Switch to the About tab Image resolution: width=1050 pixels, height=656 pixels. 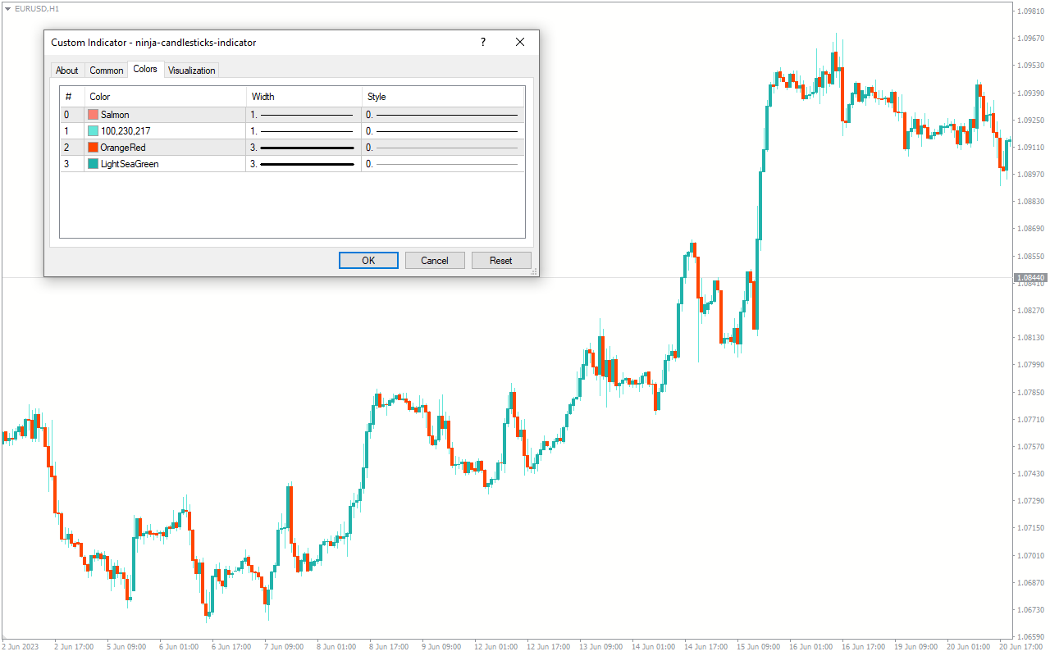click(x=67, y=71)
